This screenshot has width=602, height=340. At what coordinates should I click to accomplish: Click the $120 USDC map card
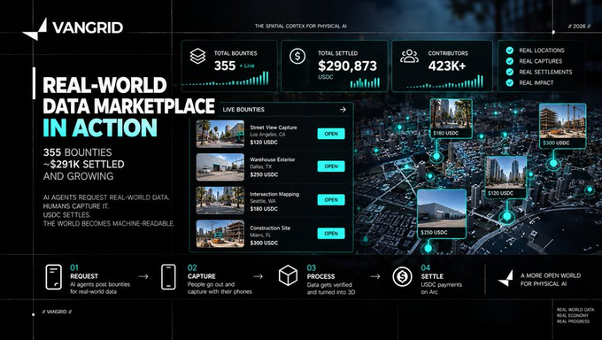(506, 177)
